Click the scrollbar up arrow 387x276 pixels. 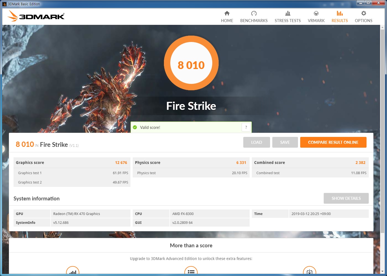(383, 27)
